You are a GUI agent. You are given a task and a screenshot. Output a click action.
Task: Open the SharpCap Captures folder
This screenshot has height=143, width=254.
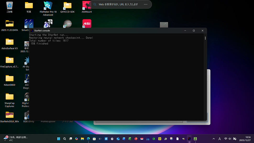(10, 97)
